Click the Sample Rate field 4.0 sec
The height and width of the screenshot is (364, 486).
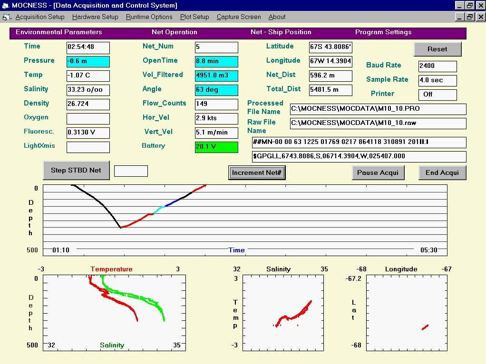(x=437, y=80)
